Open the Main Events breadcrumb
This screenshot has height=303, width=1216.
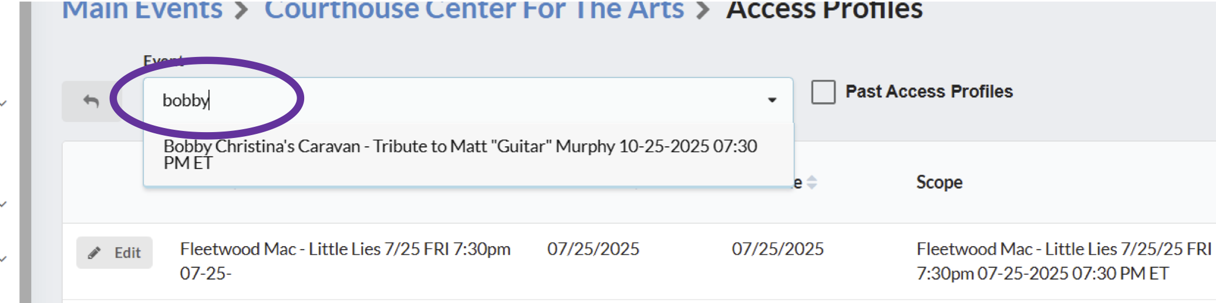pos(142,10)
